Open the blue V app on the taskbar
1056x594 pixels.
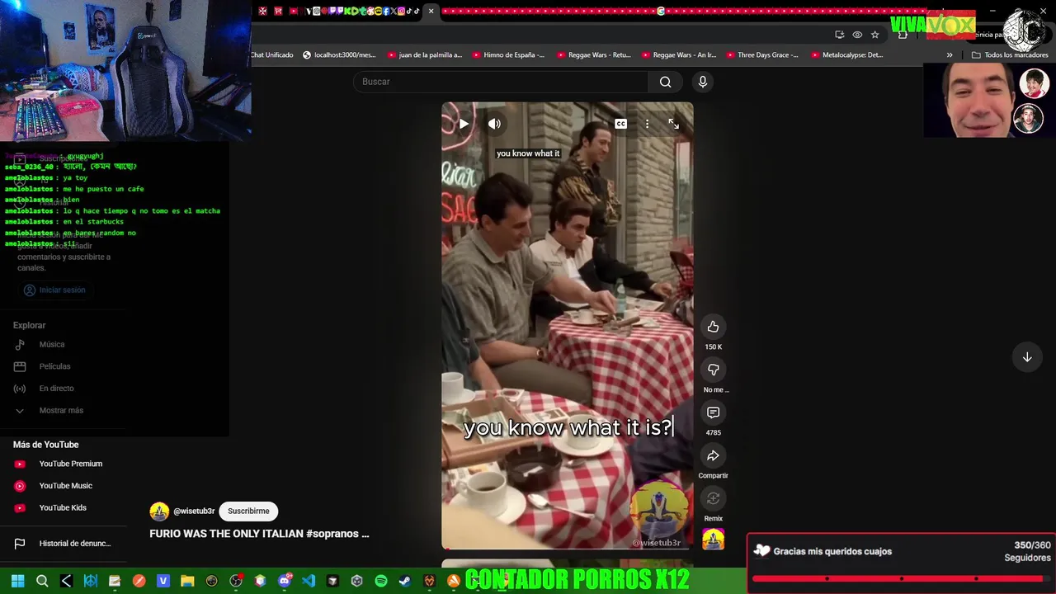tap(163, 581)
